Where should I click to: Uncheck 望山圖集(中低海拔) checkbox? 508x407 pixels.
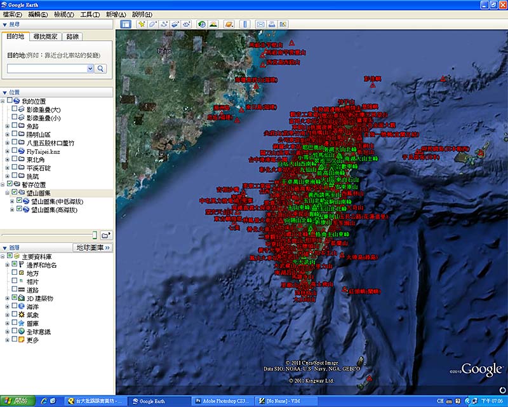pos(19,201)
